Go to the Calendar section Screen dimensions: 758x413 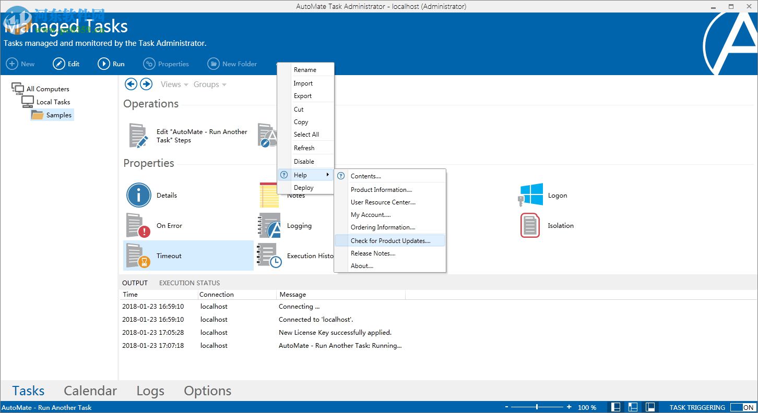click(x=90, y=391)
